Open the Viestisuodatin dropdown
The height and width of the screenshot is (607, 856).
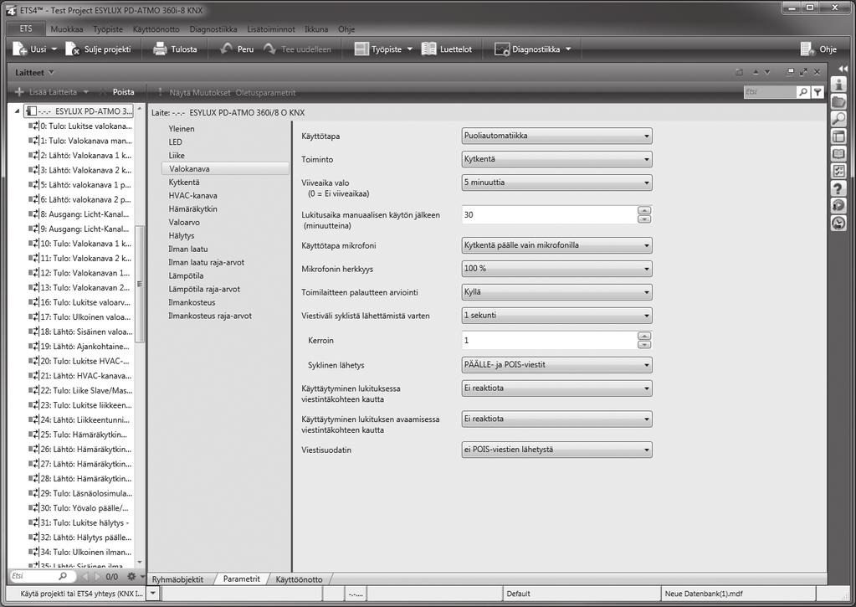[556, 450]
